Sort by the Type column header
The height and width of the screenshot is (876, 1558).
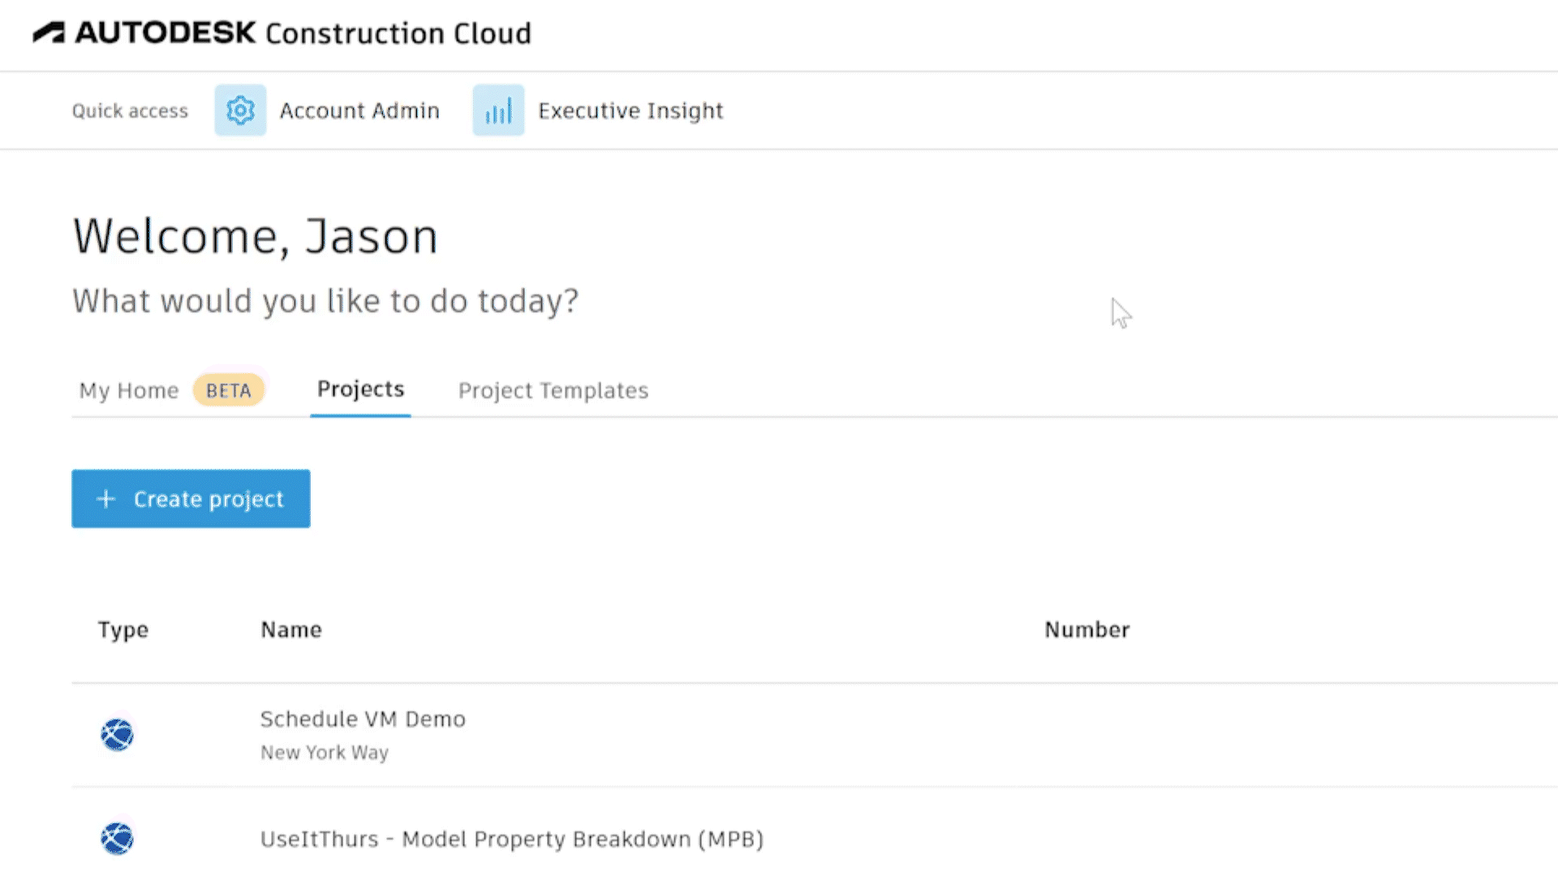tap(123, 629)
